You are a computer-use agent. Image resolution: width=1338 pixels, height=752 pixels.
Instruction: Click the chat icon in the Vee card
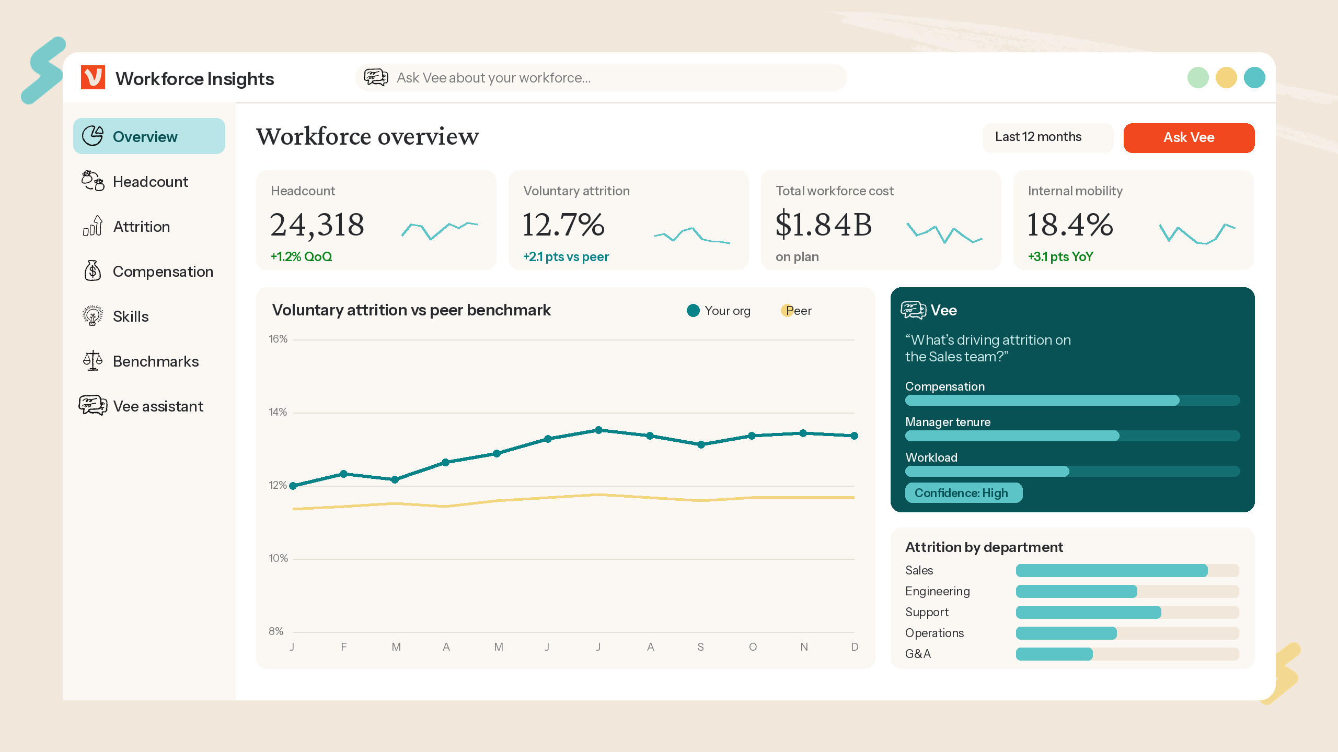click(914, 310)
